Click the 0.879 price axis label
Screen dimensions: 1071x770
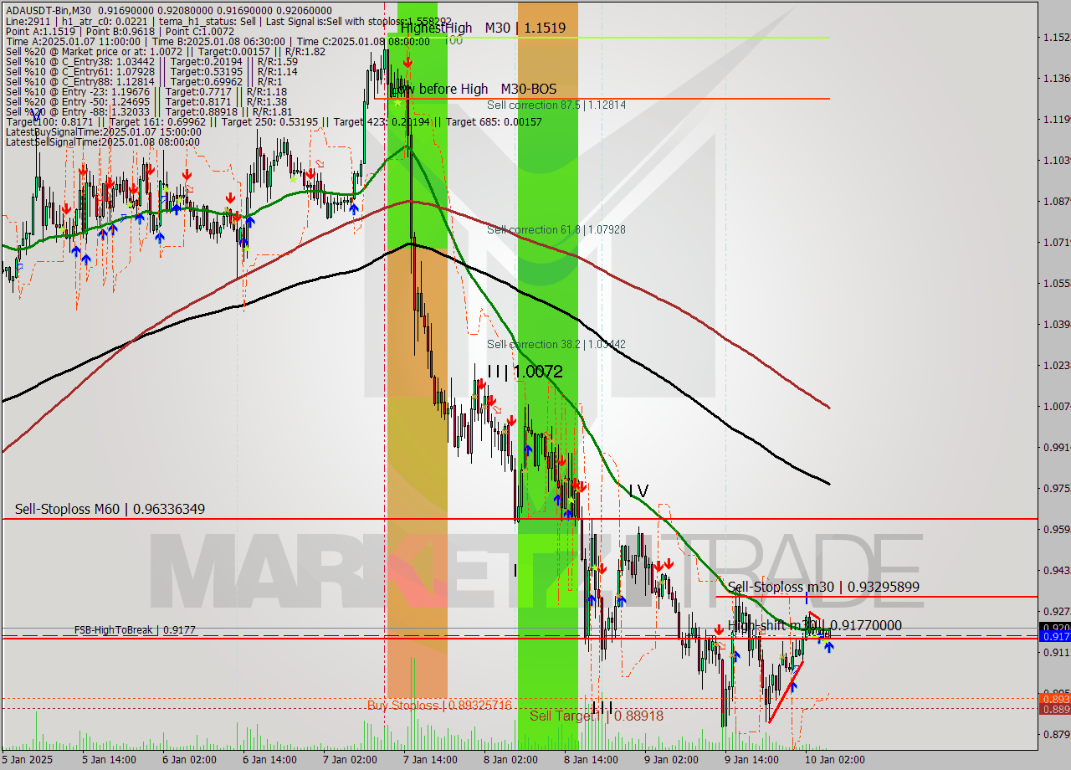pos(1056,735)
